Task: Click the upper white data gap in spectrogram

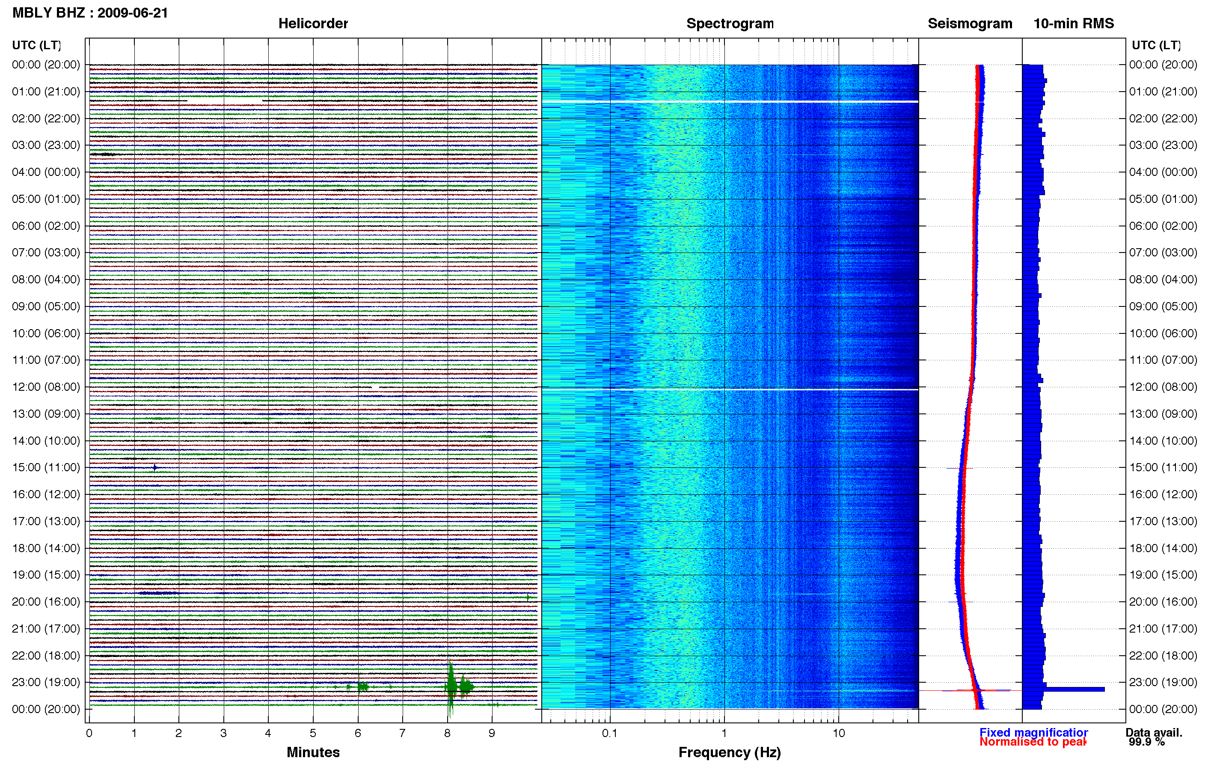Action: point(730,102)
